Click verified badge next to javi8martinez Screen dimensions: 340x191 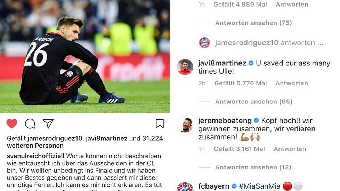click(251, 63)
